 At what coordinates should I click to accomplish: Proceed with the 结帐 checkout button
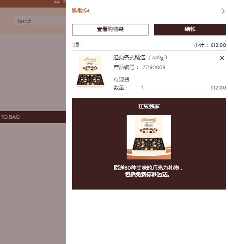pos(190,30)
